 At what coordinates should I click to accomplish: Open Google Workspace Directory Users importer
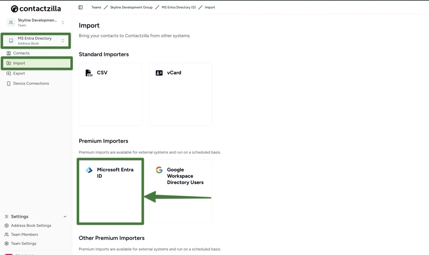tap(180, 191)
